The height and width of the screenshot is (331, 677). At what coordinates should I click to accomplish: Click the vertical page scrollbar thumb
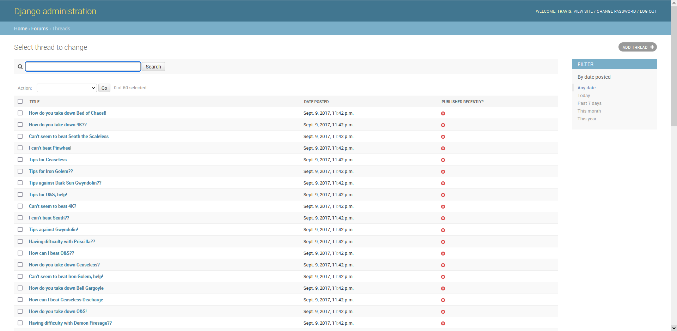[674, 67]
